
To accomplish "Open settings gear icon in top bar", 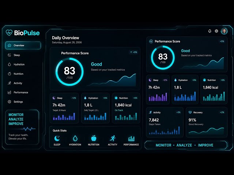I will (x=216, y=31).
